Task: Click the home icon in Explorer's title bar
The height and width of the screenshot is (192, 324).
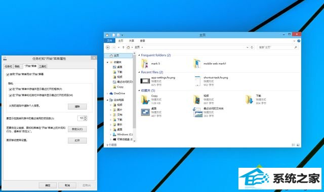Action: click(x=107, y=35)
